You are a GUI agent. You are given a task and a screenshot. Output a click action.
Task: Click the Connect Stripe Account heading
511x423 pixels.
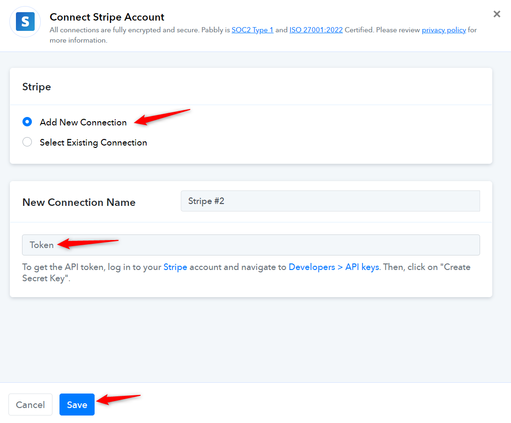point(107,17)
